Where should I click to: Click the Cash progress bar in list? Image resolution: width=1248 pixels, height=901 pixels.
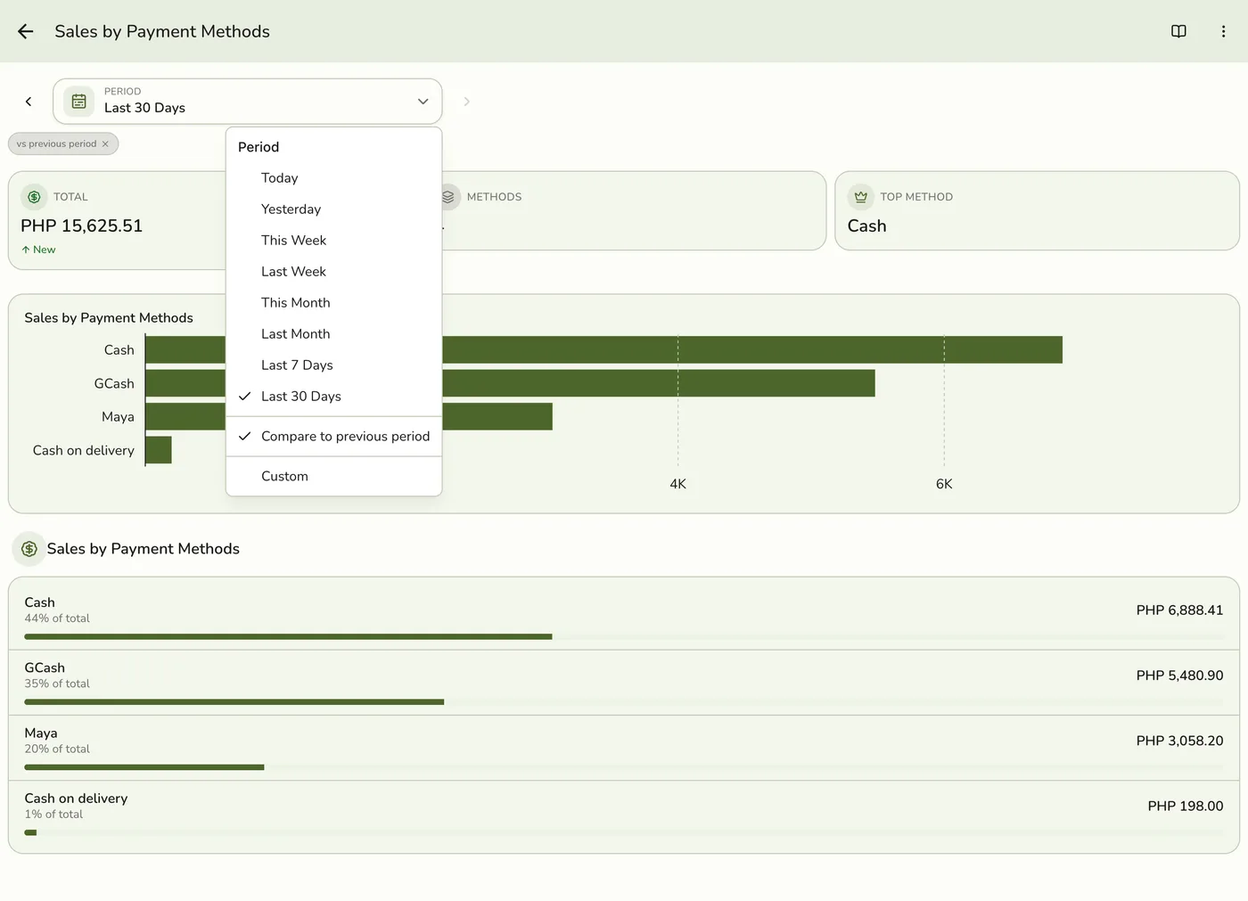point(624,636)
